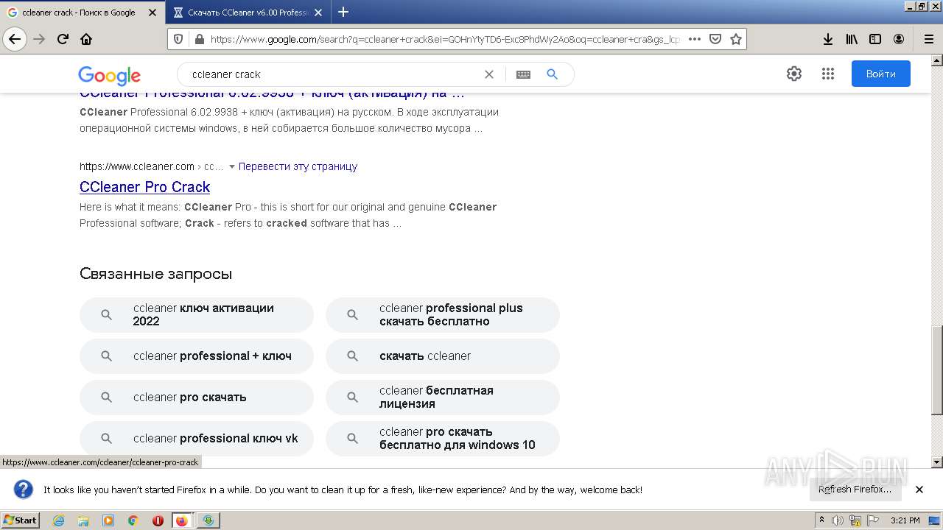Click the shield tracking protection icon
This screenshot has height=530, width=943.
pos(180,39)
